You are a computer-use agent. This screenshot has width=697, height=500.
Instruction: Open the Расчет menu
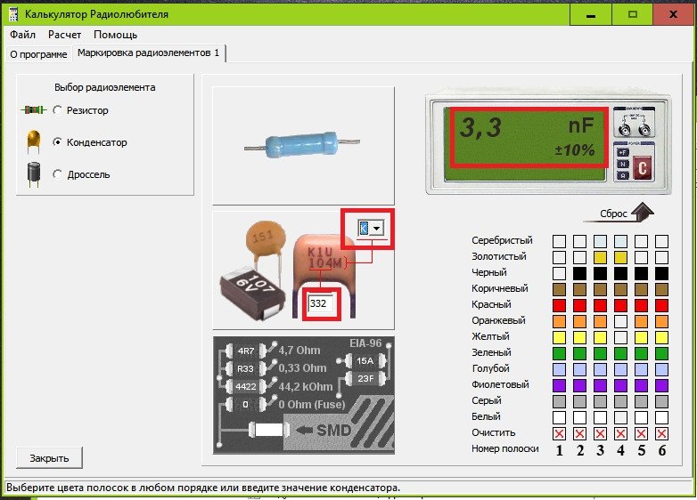pyautogui.click(x=64, y=35)
